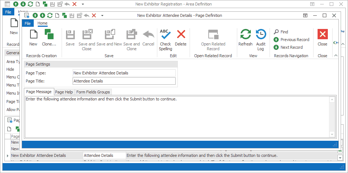Click Attendee Details cell in grid
This screenshot has height=173, width=348.
click(x=104, y=155)
